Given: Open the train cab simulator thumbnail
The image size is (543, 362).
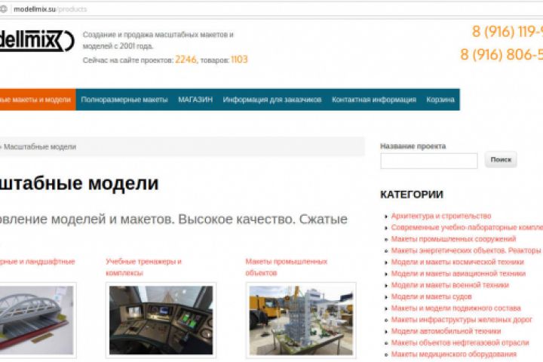Looking at the screenshot, I should 161,320.
